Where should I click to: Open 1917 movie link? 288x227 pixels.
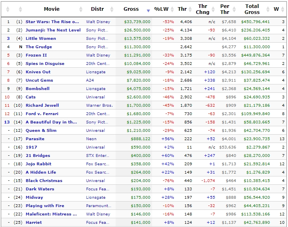[x=31, y=147]
